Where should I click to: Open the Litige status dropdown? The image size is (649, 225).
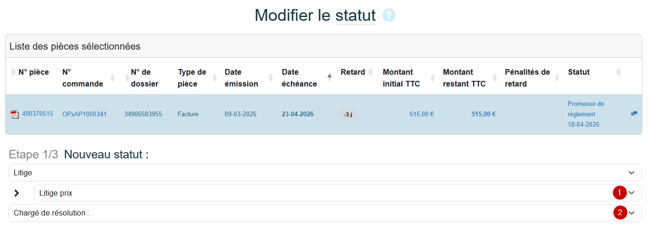click(x=325, y=173)
